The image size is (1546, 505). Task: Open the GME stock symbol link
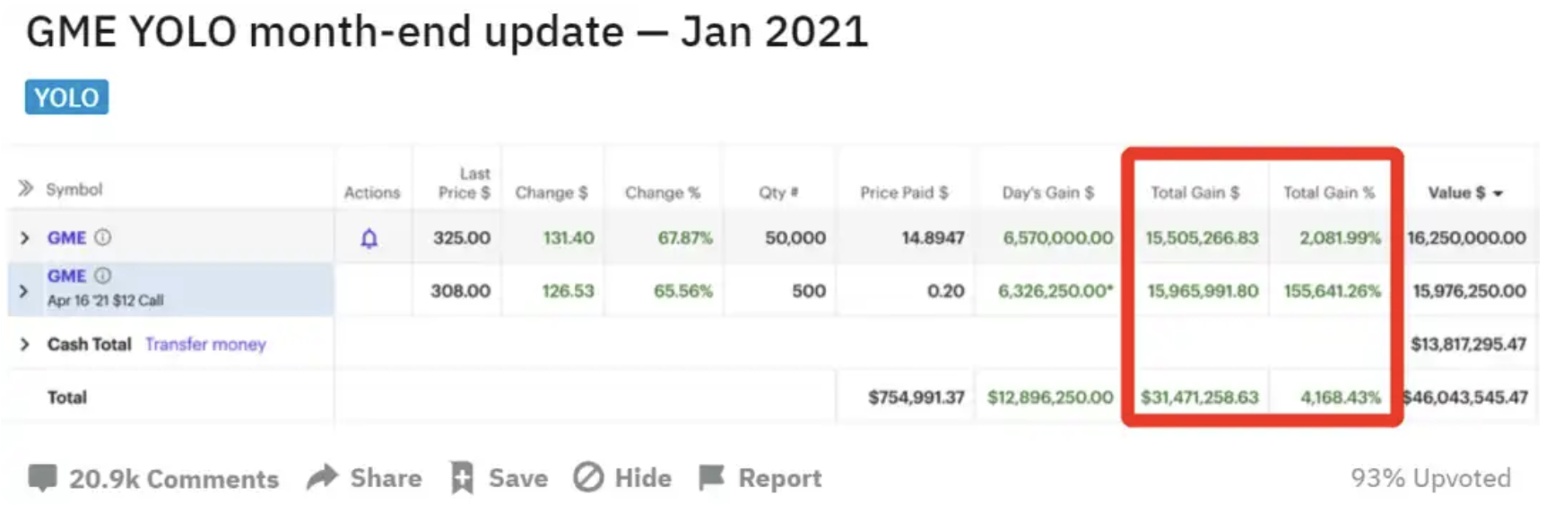pyautogui.click(x=67, y=238)
